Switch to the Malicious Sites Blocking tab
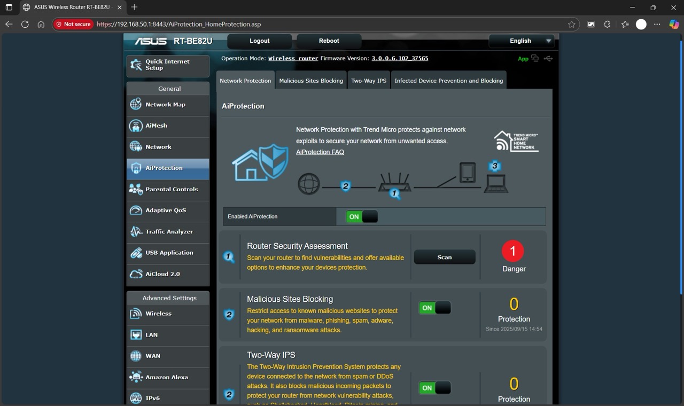Viewport: 684px width, 406px height. pos(311,81)
